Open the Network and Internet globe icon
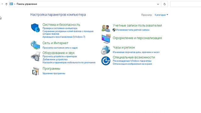The image size is (201, 113). click(35, 45)
